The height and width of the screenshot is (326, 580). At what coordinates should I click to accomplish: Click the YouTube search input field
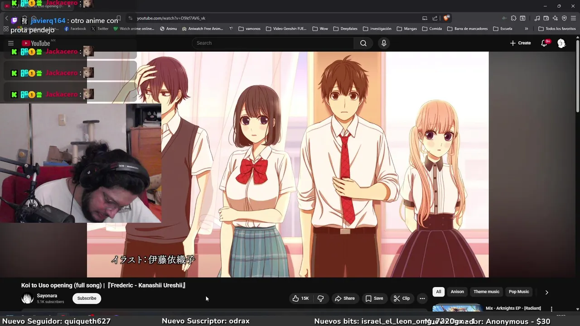[x=273, y=43]
